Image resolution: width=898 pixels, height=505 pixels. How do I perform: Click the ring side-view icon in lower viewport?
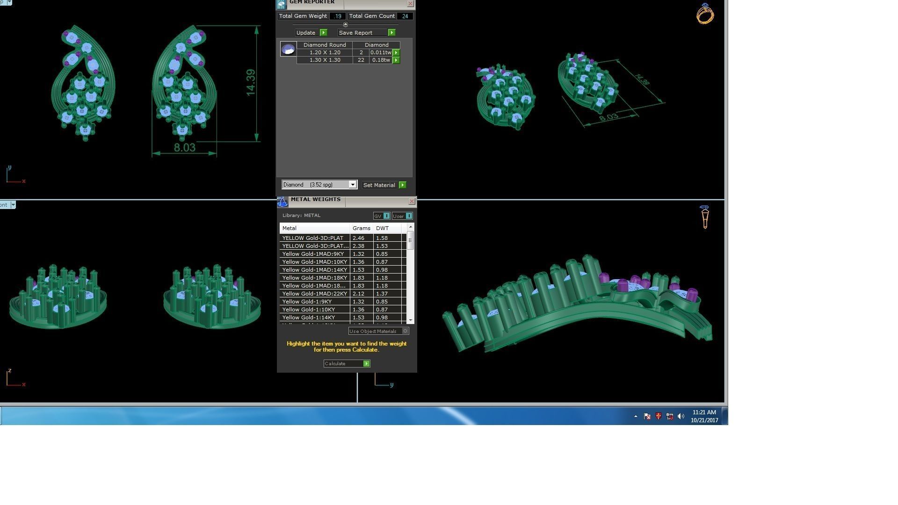tap(705, 217)
